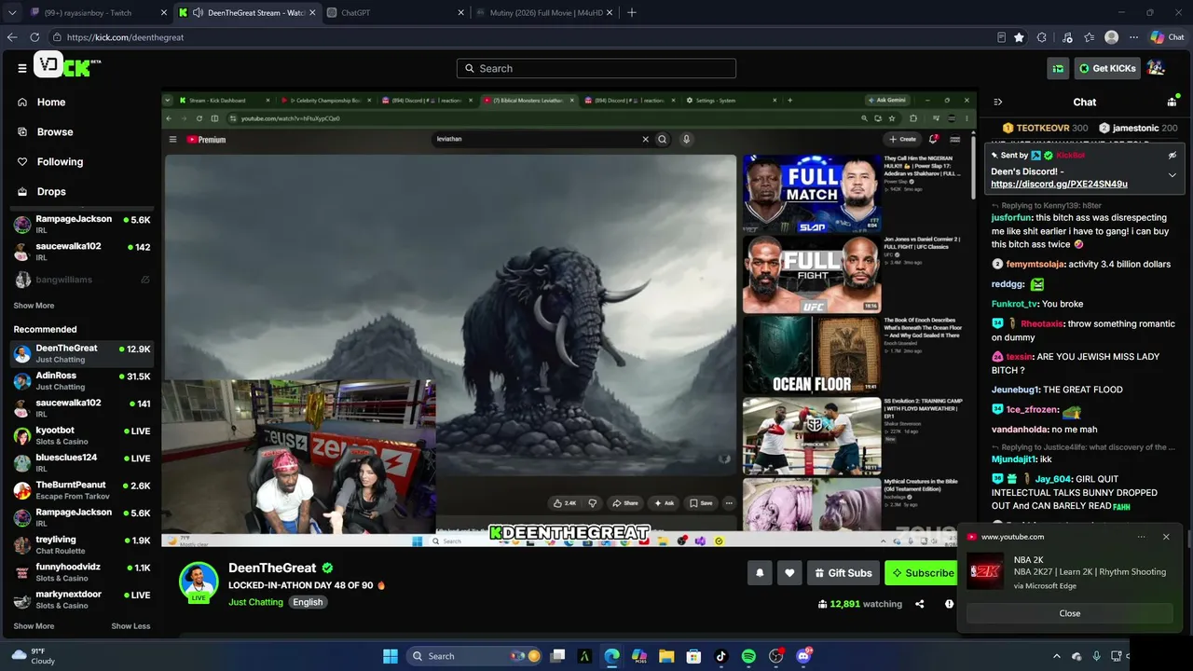Show hidden system tray icons
Viewport: 1193px width, 671px height.
1056,656
